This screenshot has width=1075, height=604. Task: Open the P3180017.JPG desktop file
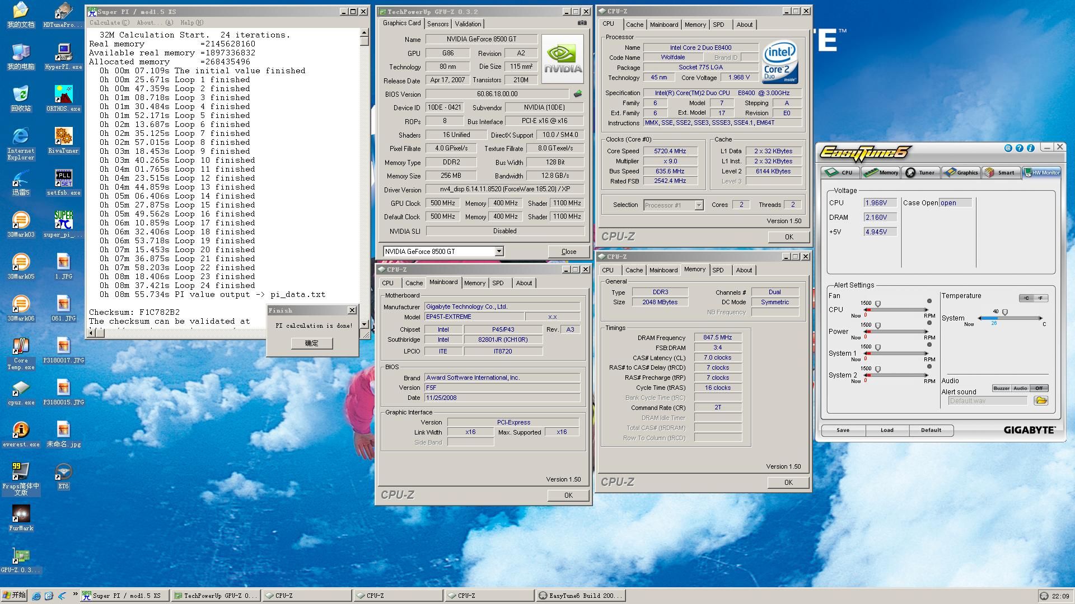click(x=63, y=350)
